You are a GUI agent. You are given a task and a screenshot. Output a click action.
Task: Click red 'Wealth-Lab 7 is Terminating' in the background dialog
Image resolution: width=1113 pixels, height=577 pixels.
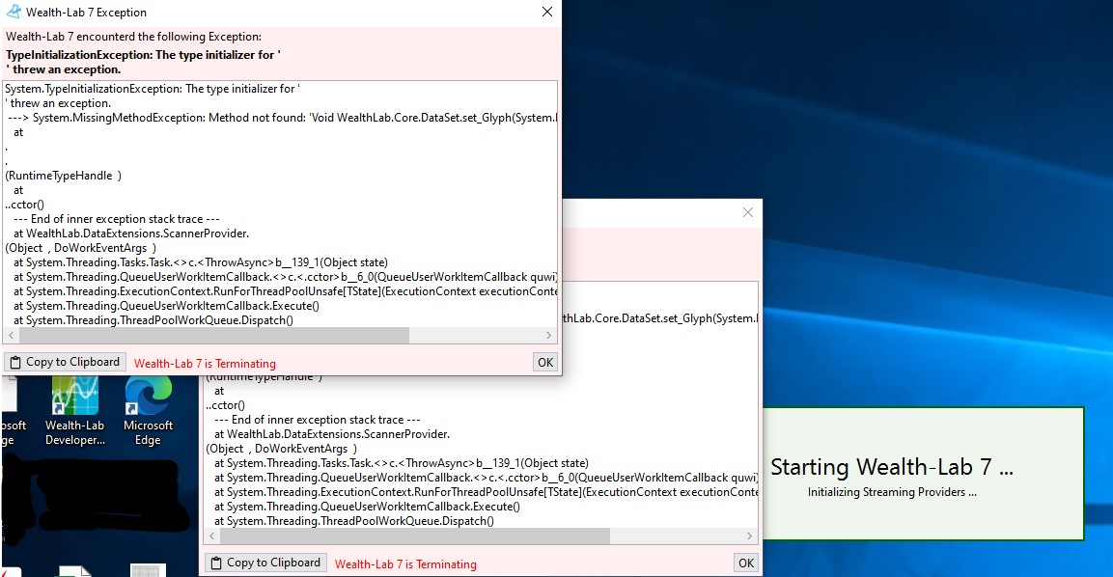[x=406, y=564]
